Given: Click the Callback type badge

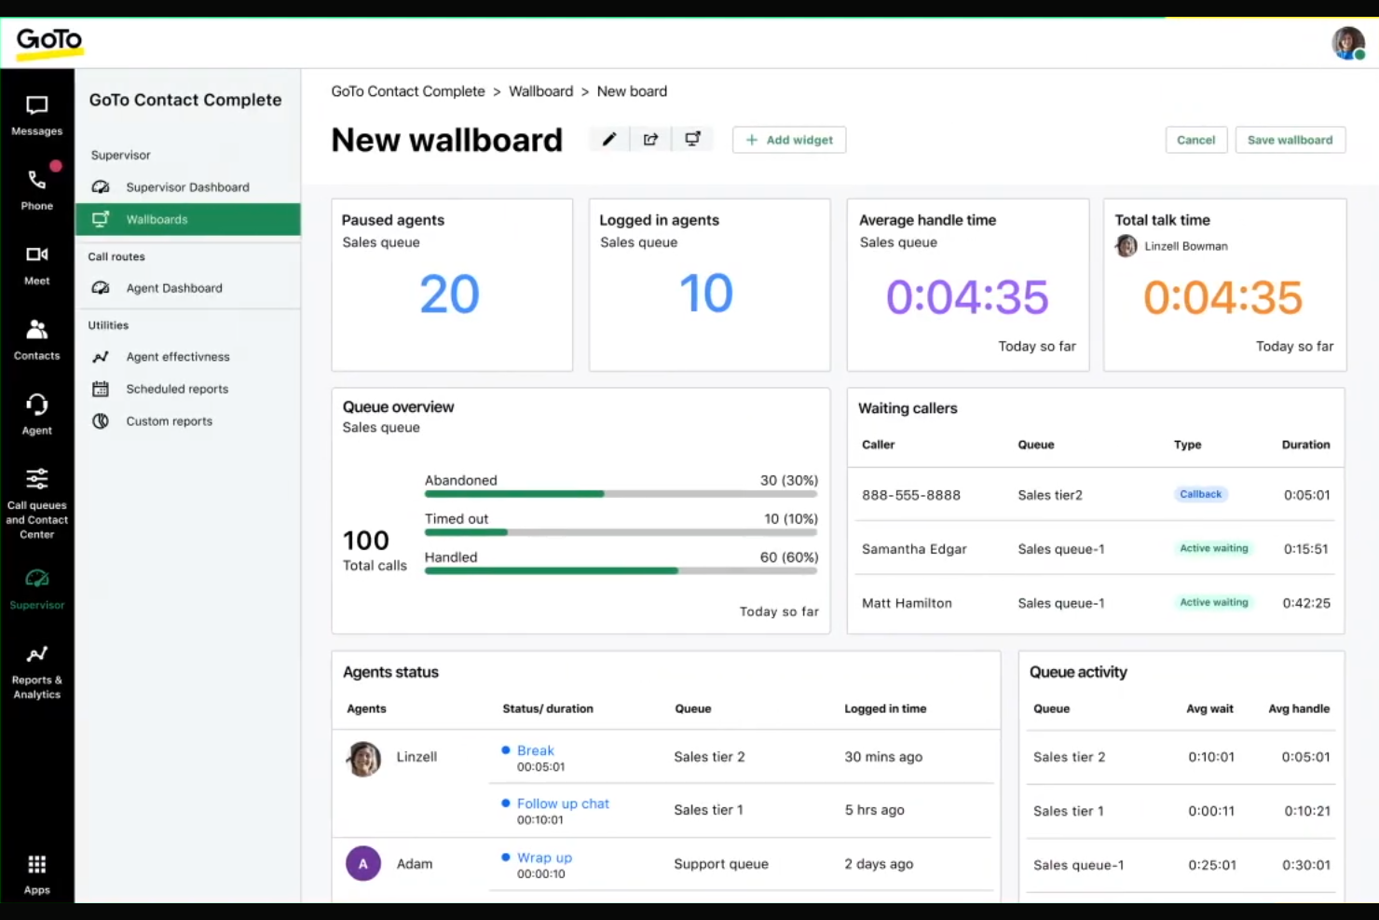Looking at the screenshot, I should pos(1201,494).
